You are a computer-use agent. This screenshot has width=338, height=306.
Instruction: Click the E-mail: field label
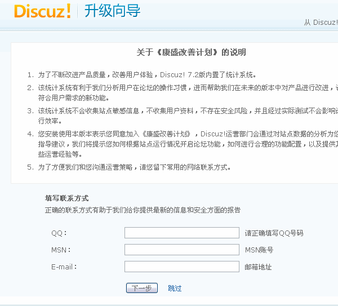tap(64, 267)
